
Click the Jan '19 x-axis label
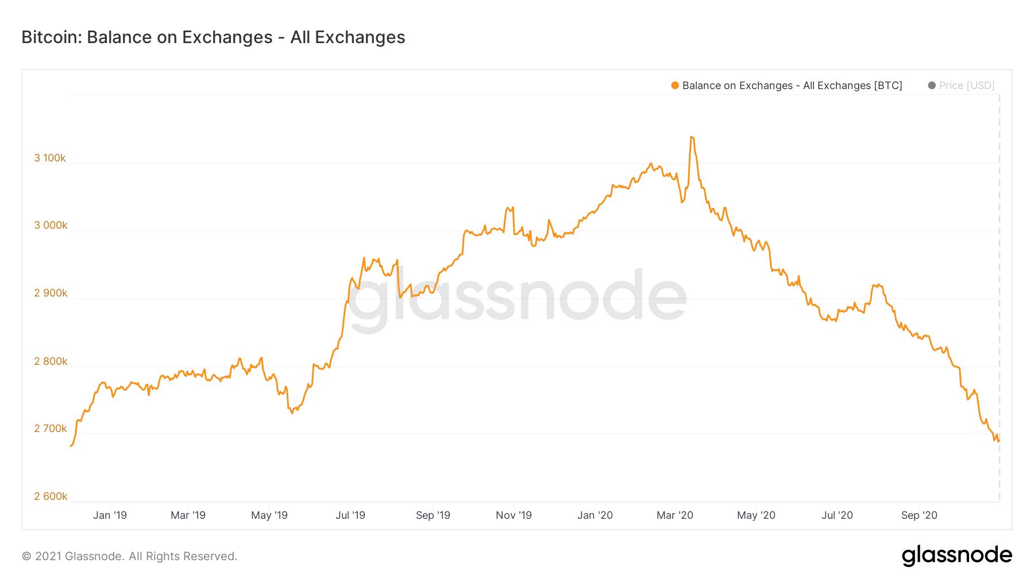110,515
